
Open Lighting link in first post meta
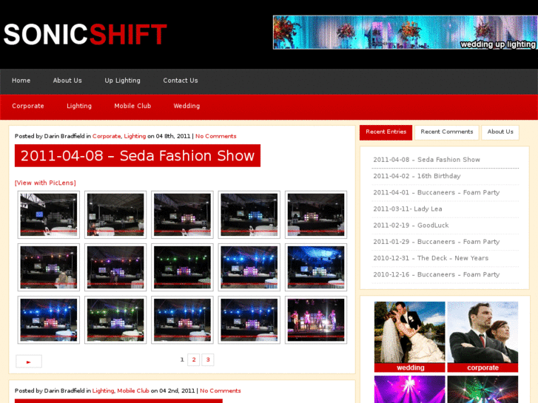tap(135, 136)
